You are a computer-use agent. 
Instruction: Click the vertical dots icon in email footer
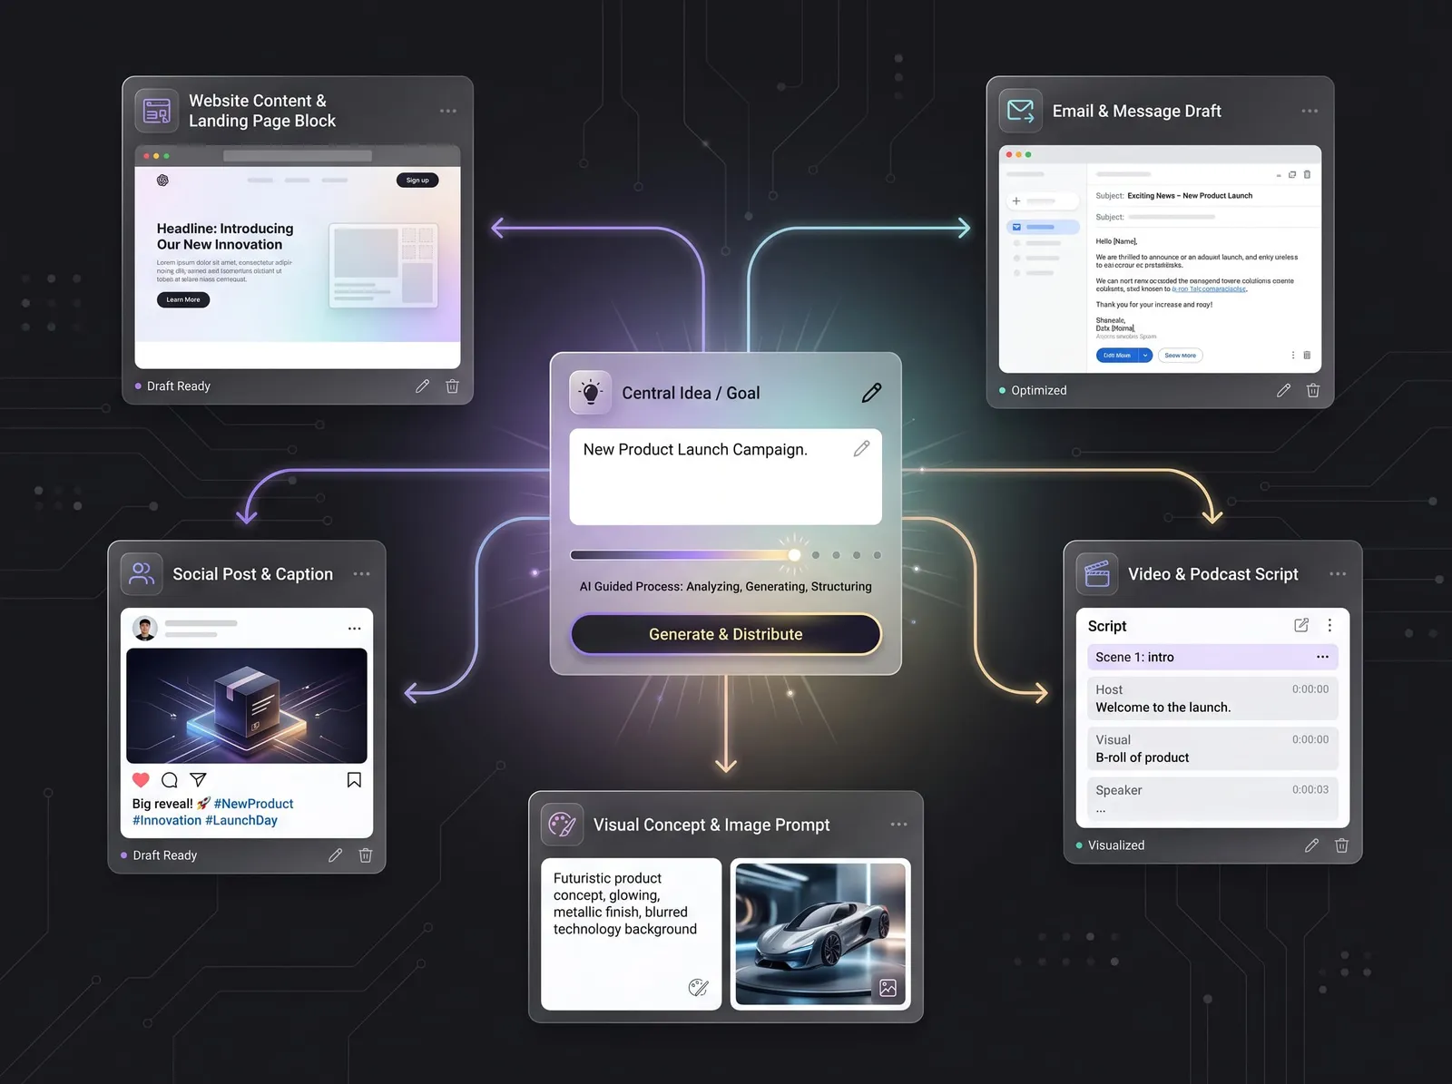click(x=1293, y=356)
